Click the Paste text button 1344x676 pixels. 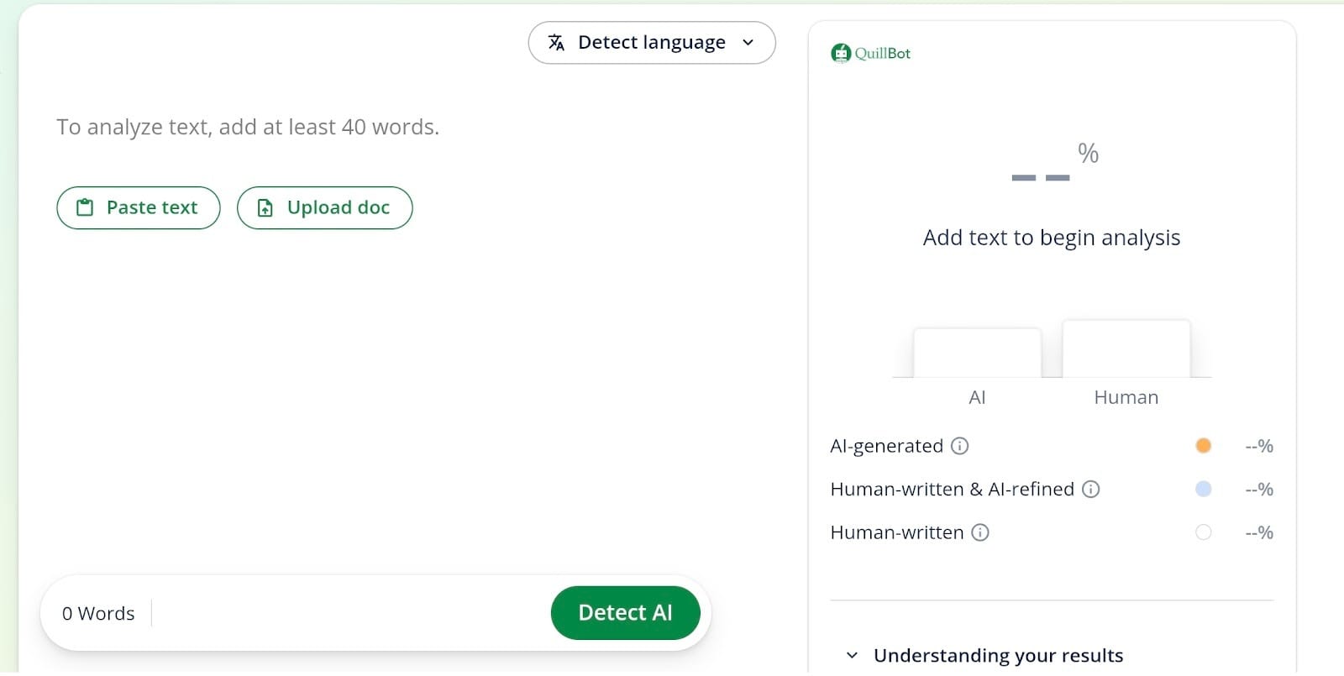click(139, 207)
